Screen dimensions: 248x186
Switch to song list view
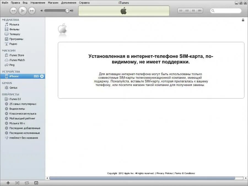click(181, 10)
